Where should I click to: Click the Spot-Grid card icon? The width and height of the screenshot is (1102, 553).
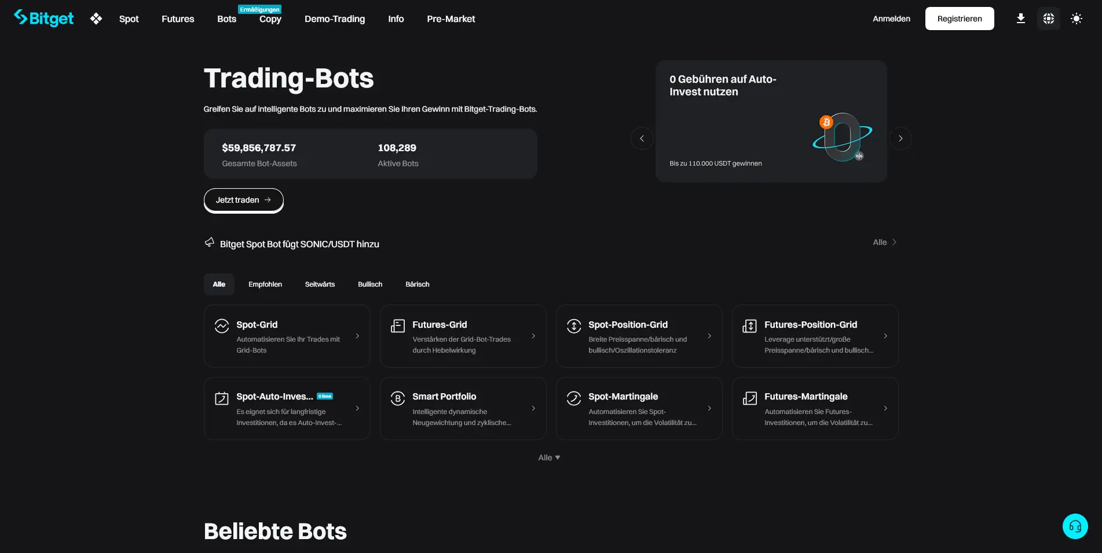coord(222,326)
